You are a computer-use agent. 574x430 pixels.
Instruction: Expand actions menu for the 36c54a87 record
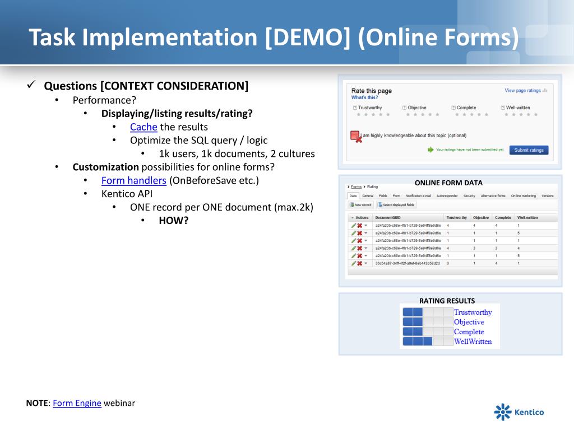pos(365,263)
